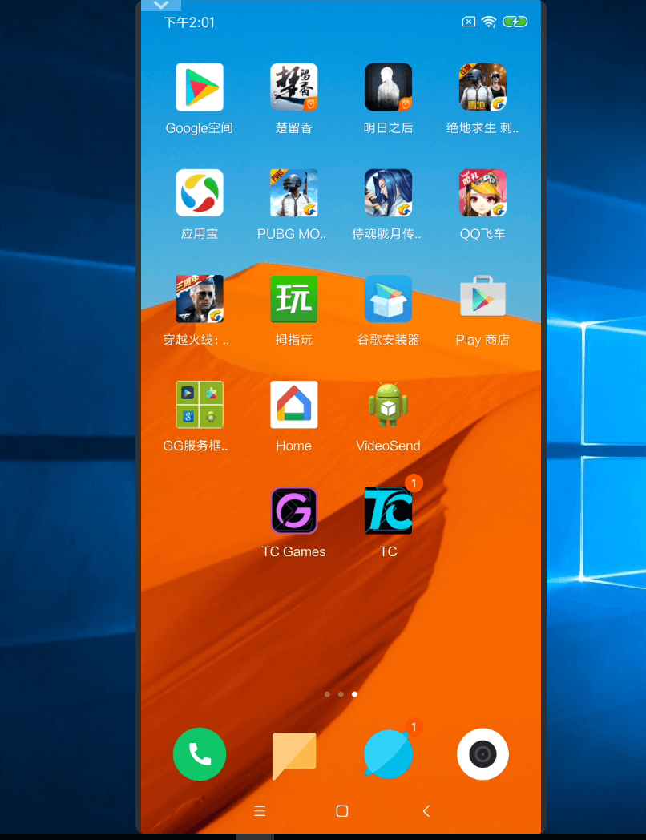The height and width of the screenshot is (840, 646).
Task: Switch to first home screen page dot
Action: click(327, 694)
